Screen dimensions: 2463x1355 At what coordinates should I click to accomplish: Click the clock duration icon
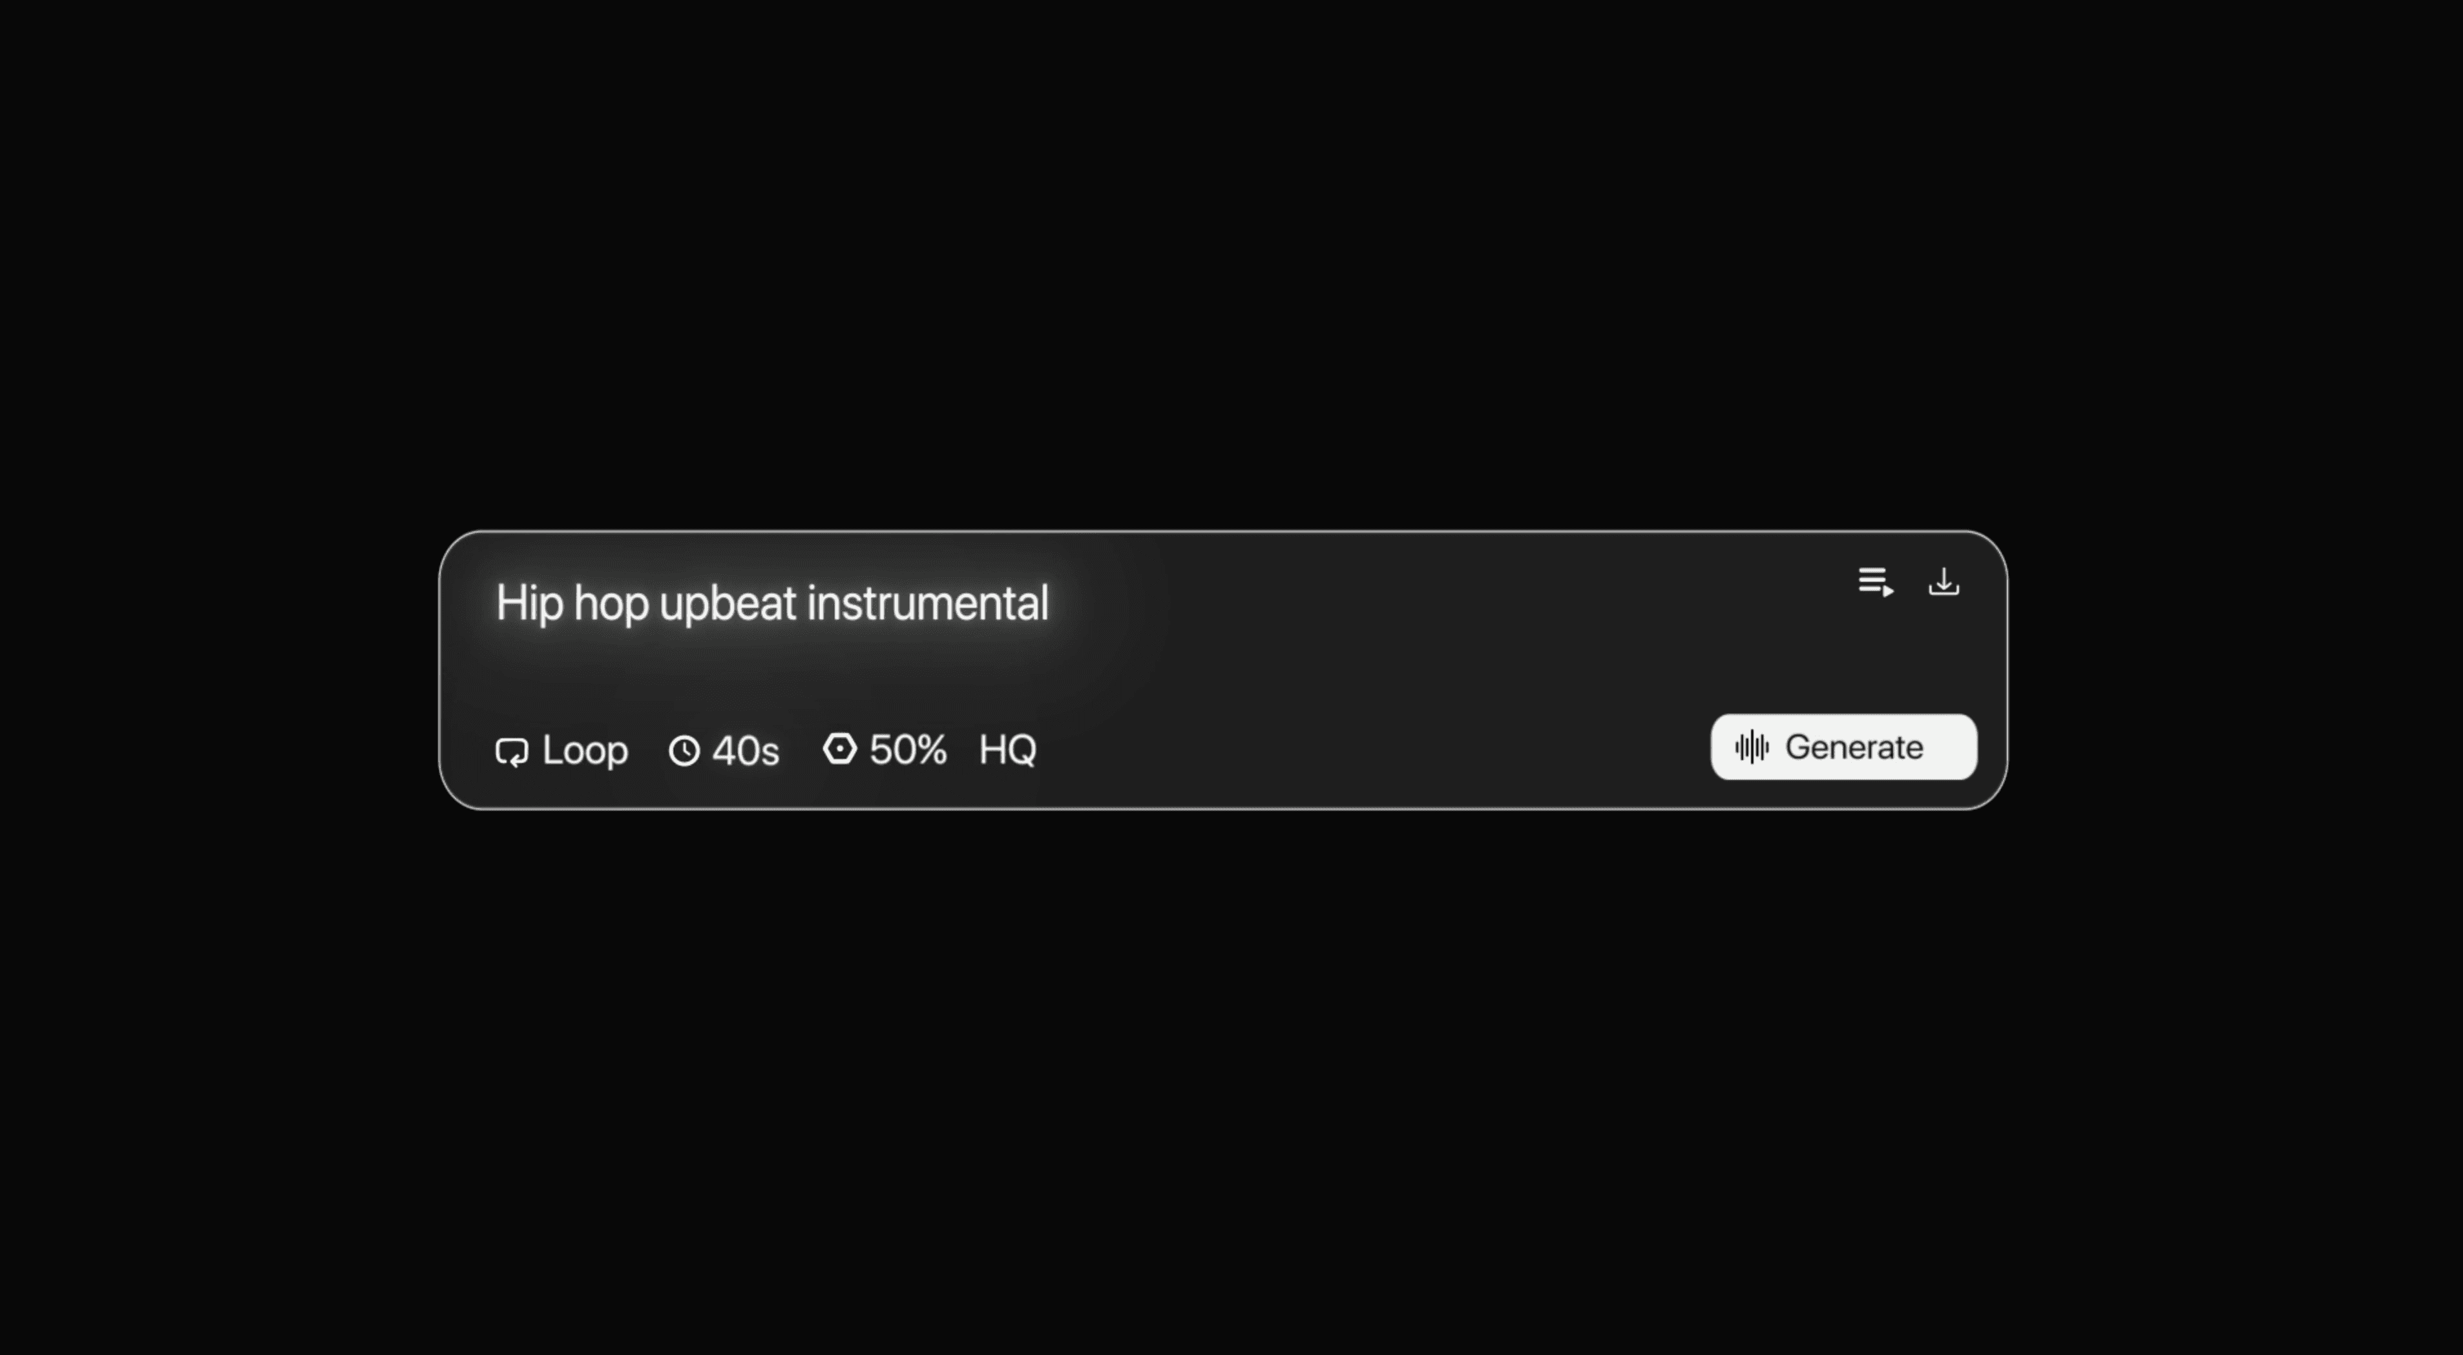684,751
